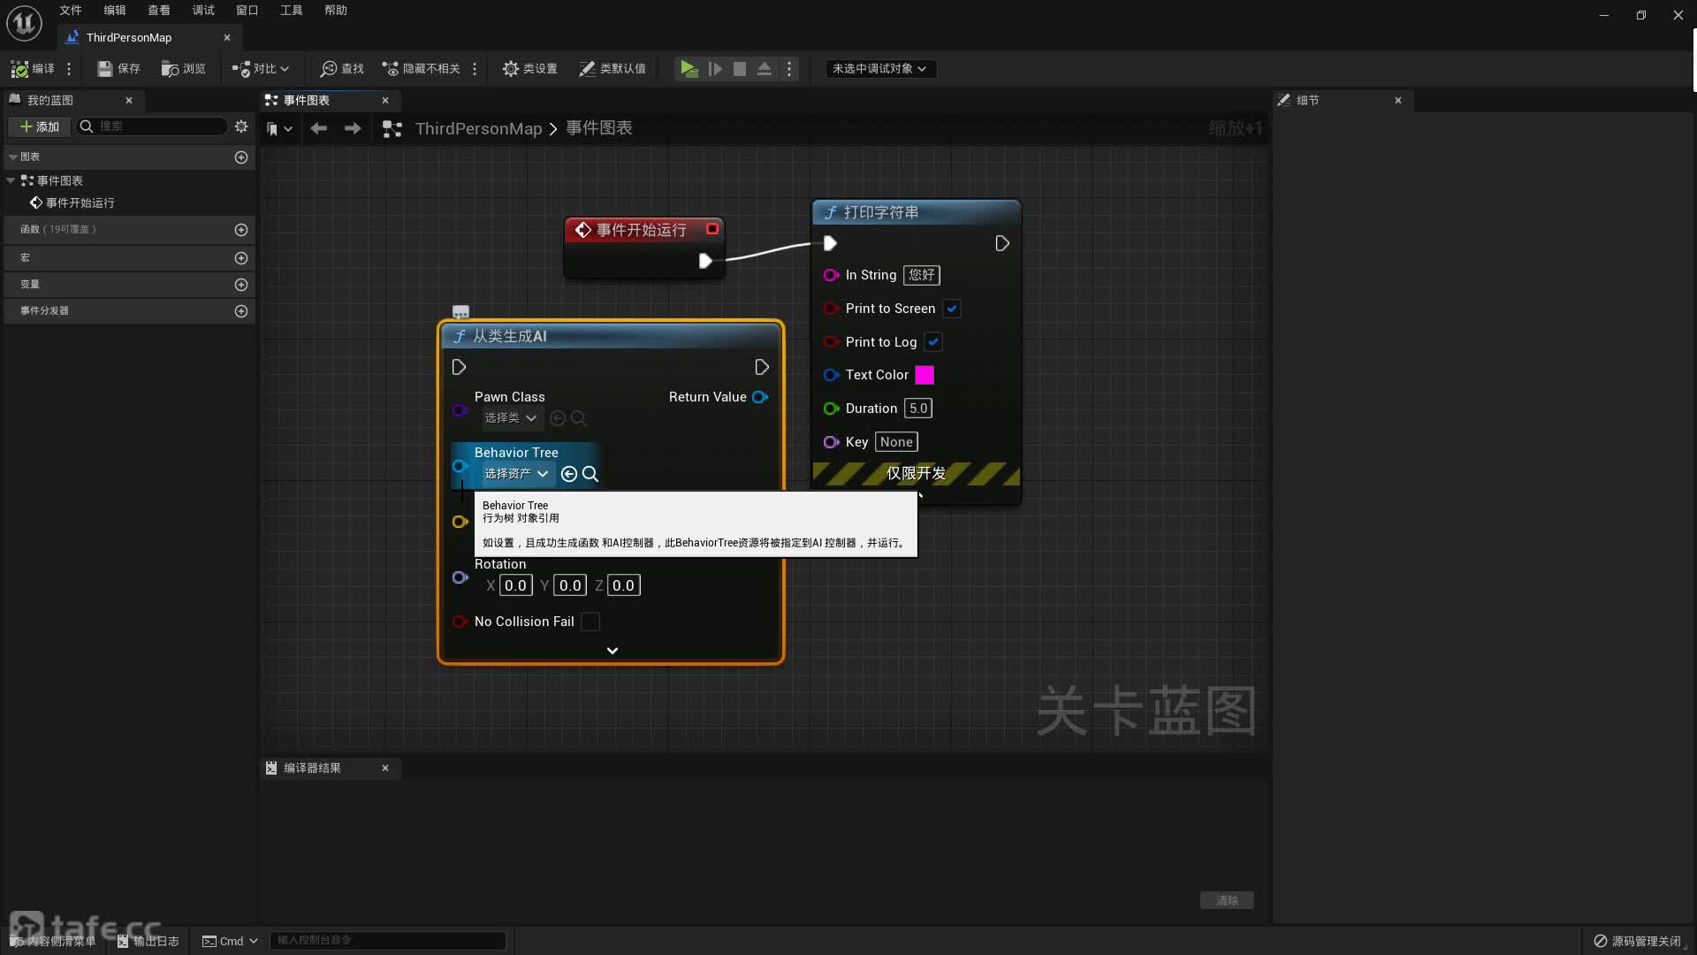
Task: Open the Help (帮助) menu
Action: pos(336,10)
